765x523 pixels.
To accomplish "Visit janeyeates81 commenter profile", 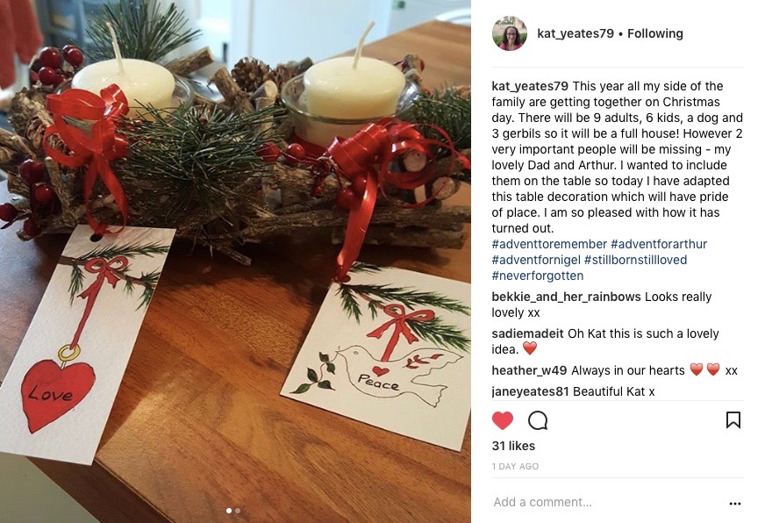I will [531, 391].
